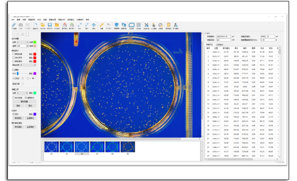Click the hand-pointer manual assist icon
This screenshot has height=181, width=297.
click(154, 25)
